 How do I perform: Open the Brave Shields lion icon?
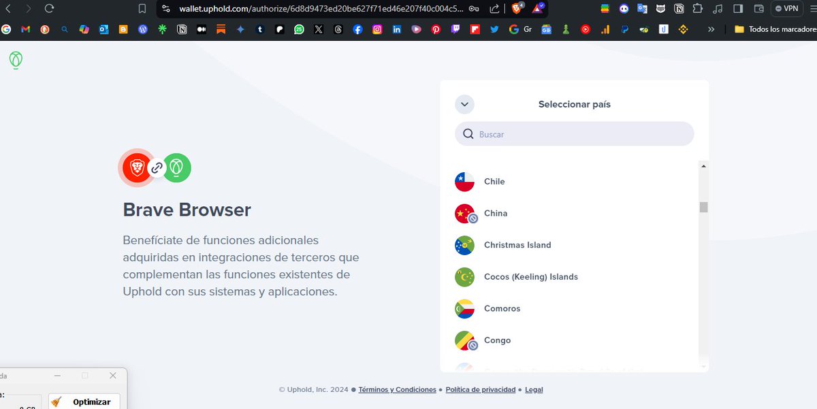coord(517,9)
